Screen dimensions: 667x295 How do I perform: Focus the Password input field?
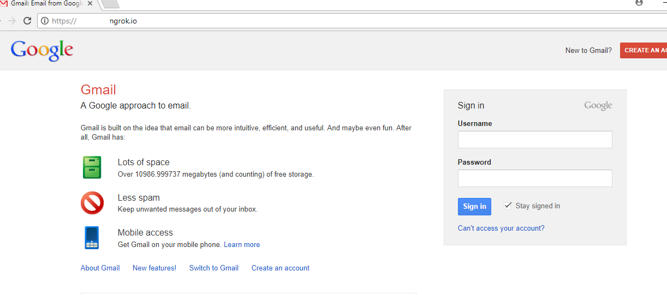534,178
